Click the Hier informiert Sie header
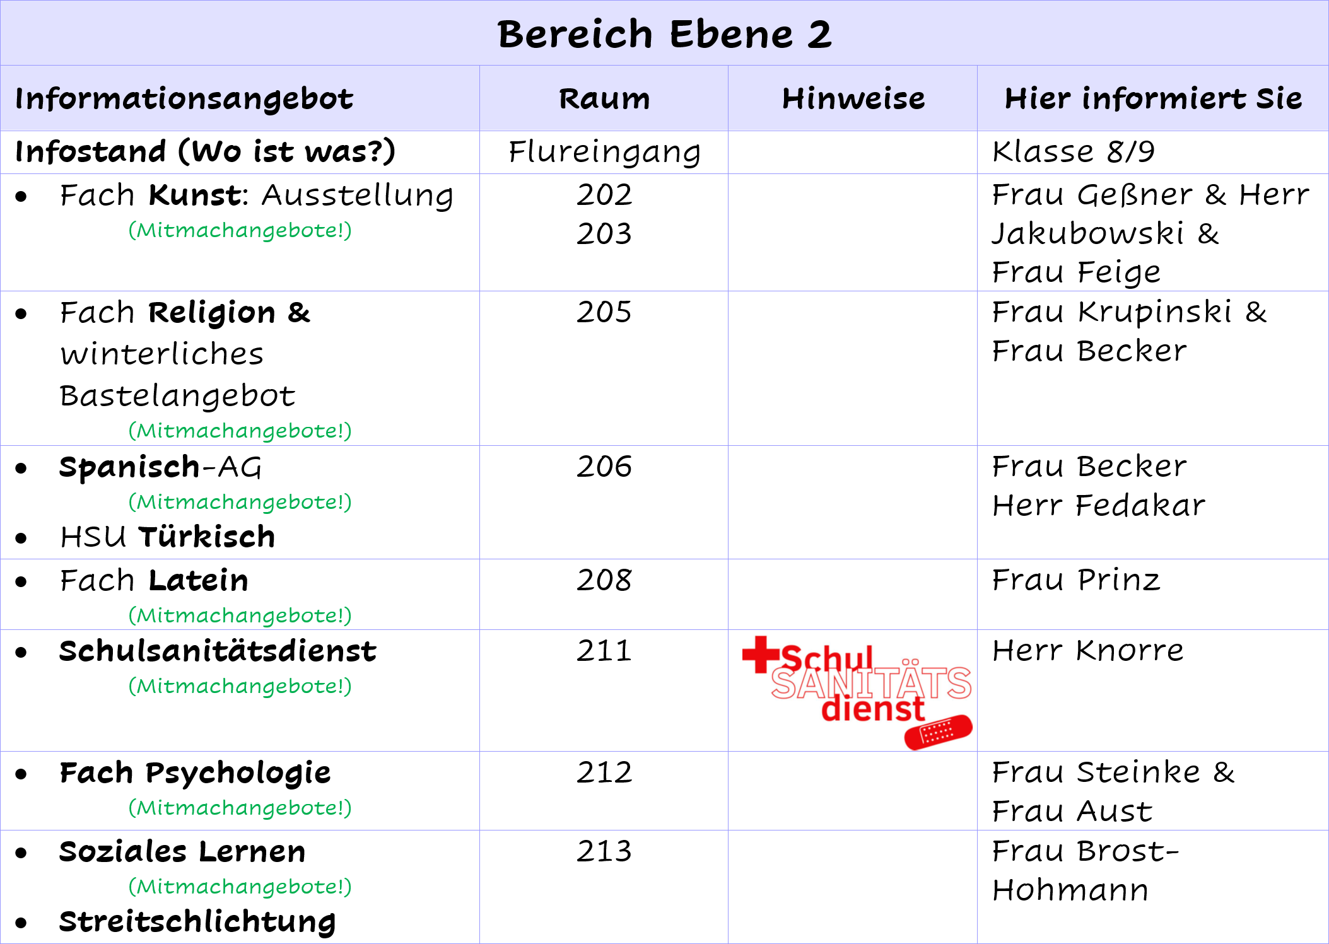1329x944 pixels. pyautogui.click(x=1153, y=98)
